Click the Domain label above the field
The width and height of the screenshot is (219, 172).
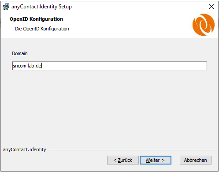(x=20, y=53)
